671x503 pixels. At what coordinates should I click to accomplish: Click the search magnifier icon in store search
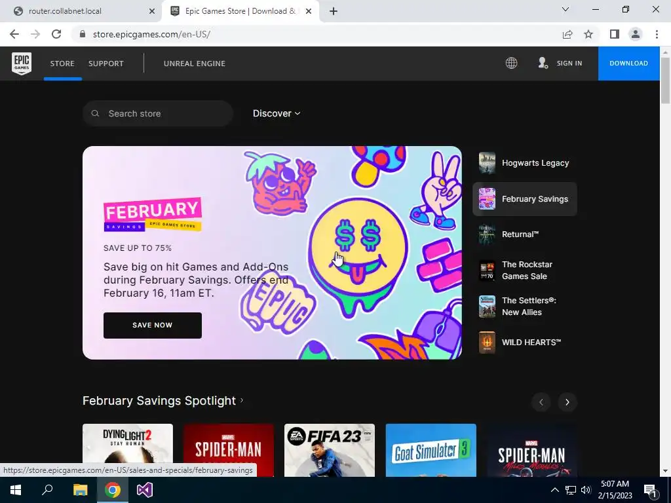96,113
